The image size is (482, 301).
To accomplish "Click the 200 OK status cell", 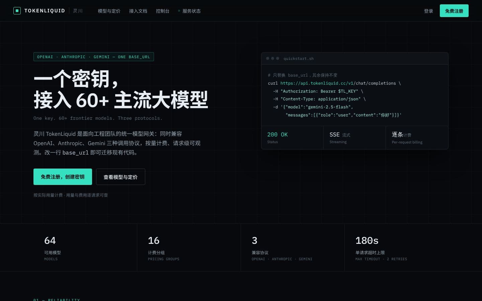I will [x=292, y=137].
